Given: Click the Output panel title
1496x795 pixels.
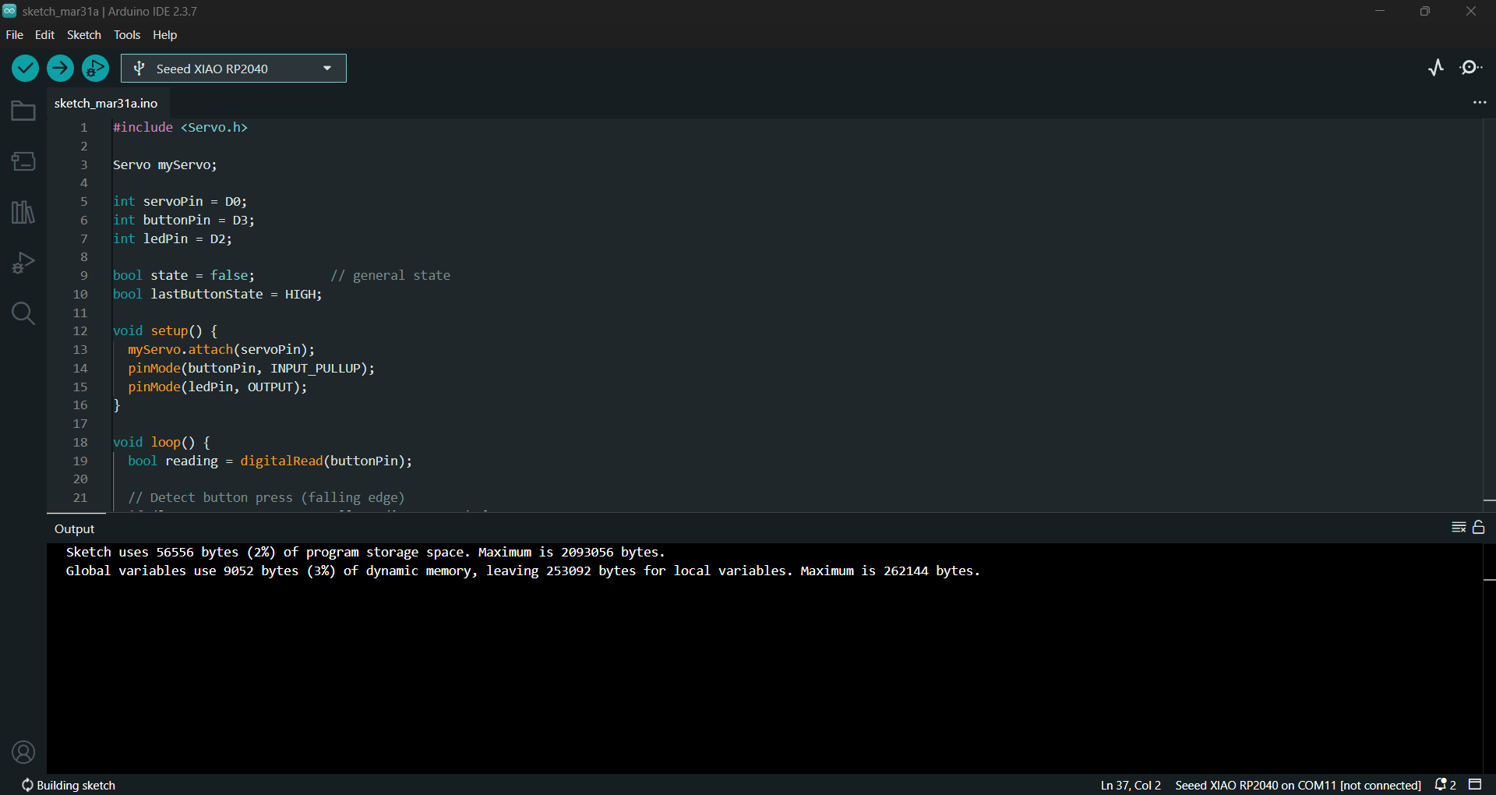Looking at the screenshot, I should [x=75, y=528].
